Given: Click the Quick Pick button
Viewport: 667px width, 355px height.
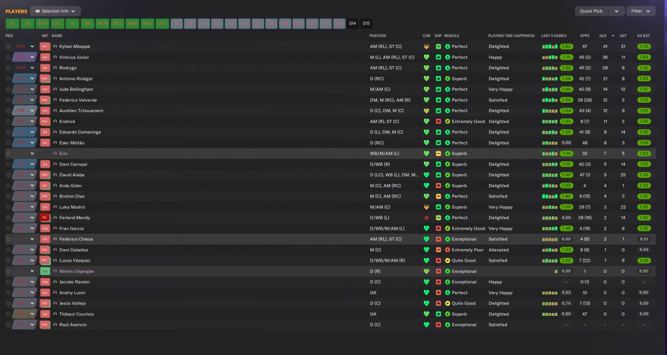Looking at the screenshot, I should click(591, 11).
